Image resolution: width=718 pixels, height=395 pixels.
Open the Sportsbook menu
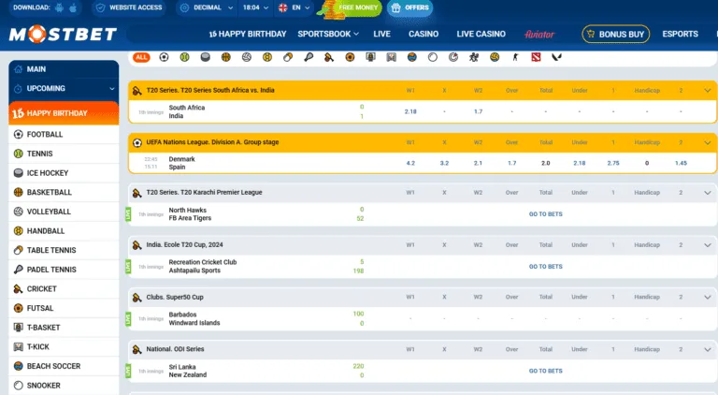(328, 34)
